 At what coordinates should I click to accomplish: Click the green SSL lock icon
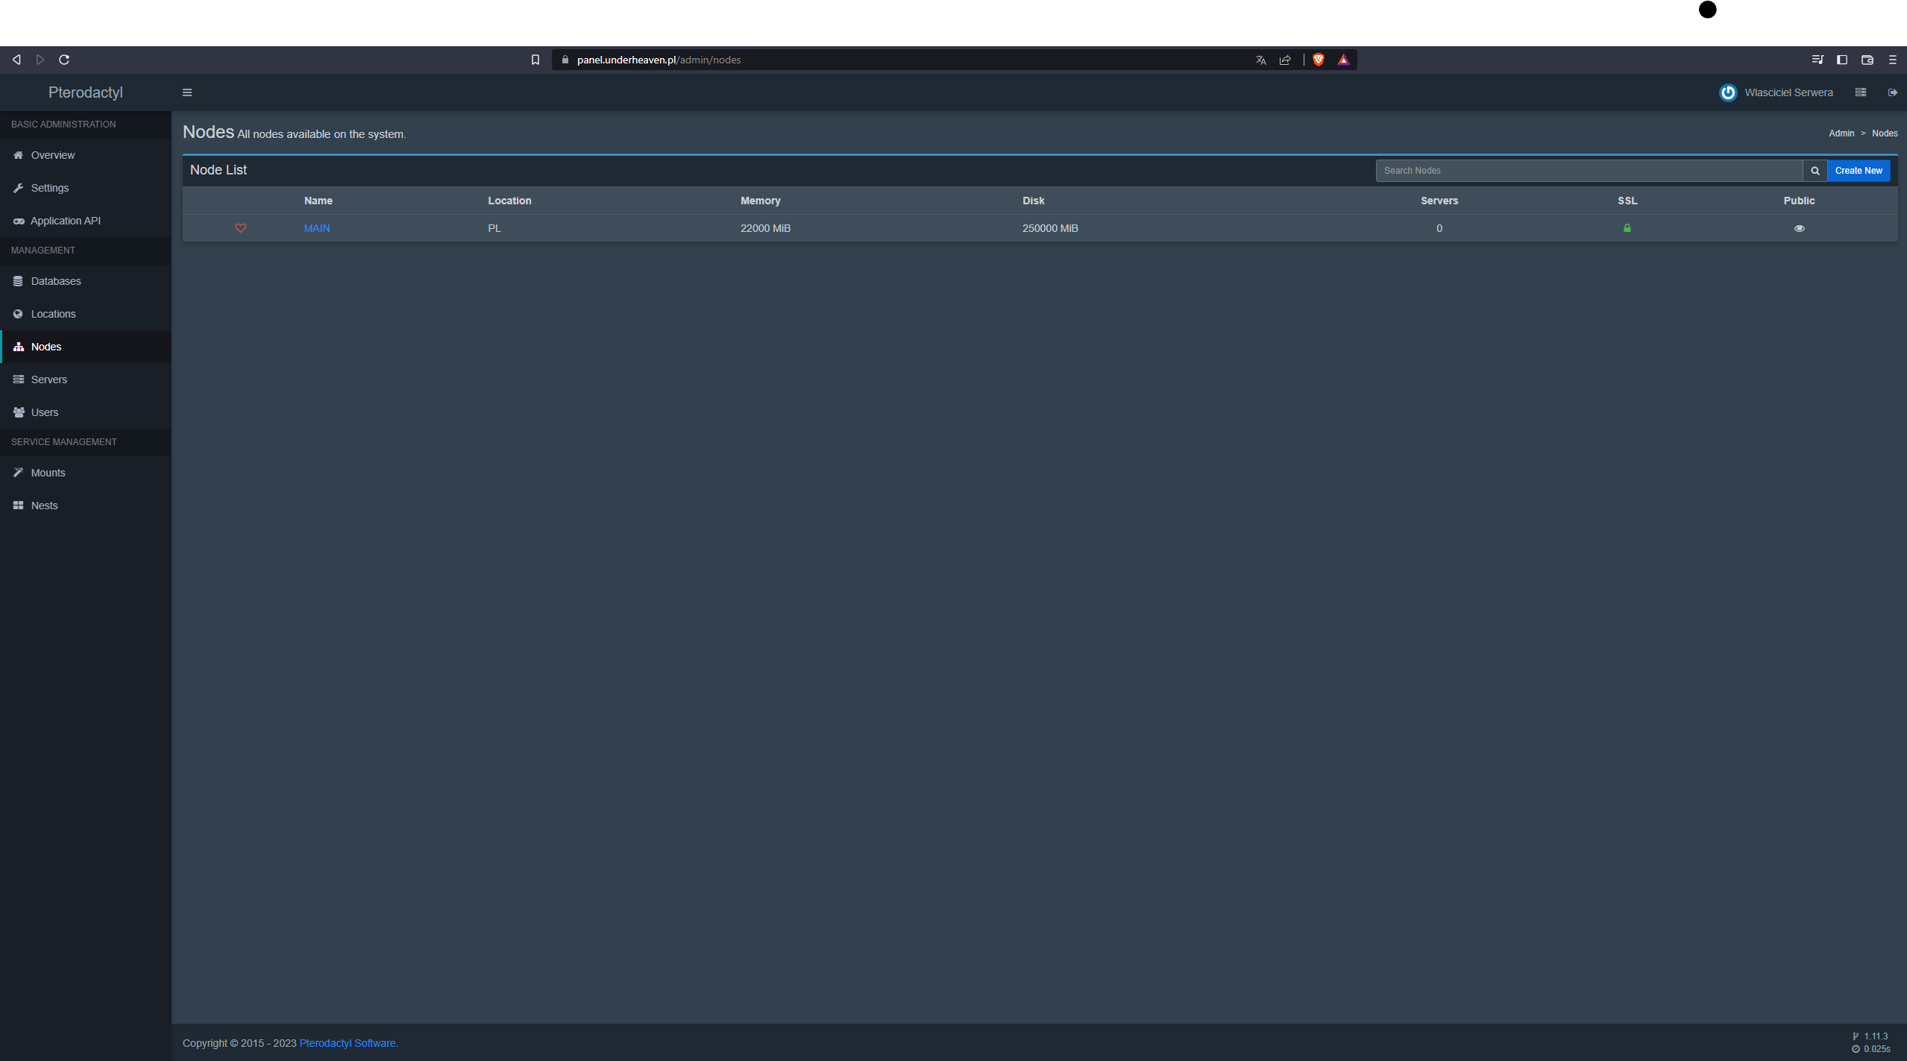coord(1627,228)
